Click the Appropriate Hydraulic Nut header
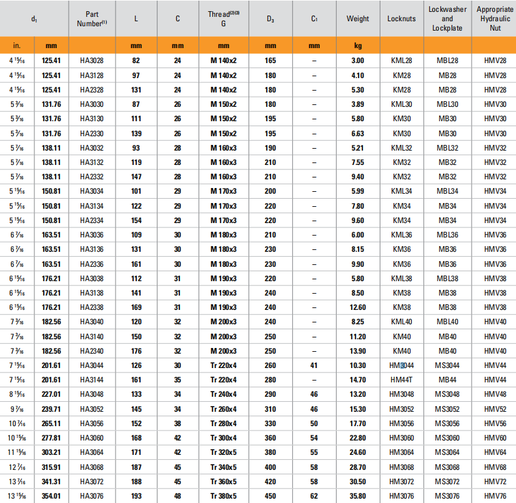The height and width of the screenshot is (503, 516). coord(494,19)
